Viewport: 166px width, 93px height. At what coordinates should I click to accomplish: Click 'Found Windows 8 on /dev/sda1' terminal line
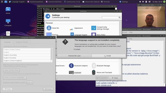[51, 9]
